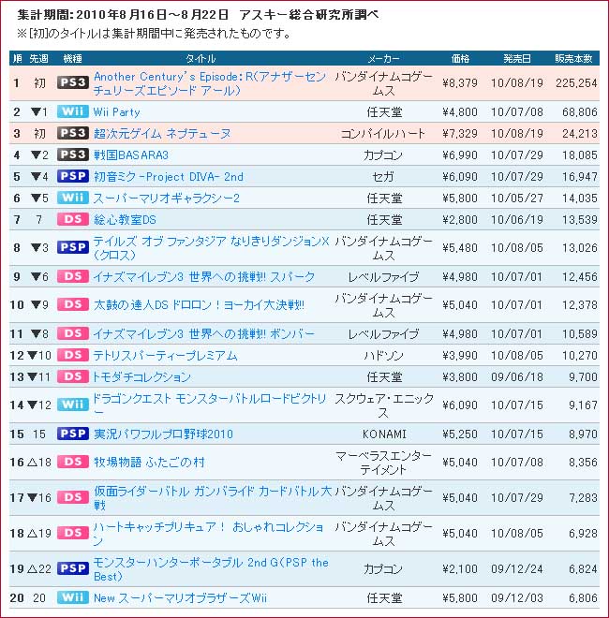Open the スーパーマリオギャラクシー2 link
The image size is (609, 618).
(x=167, y=198)
